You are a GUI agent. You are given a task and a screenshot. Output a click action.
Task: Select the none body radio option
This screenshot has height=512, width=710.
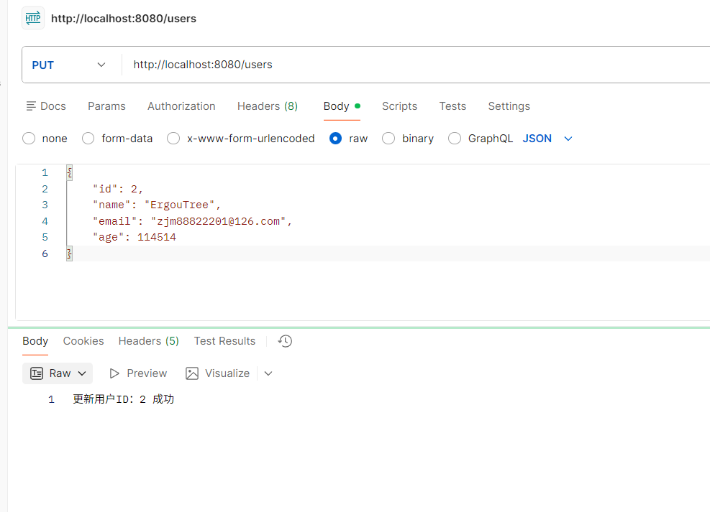tap(29, 139)
